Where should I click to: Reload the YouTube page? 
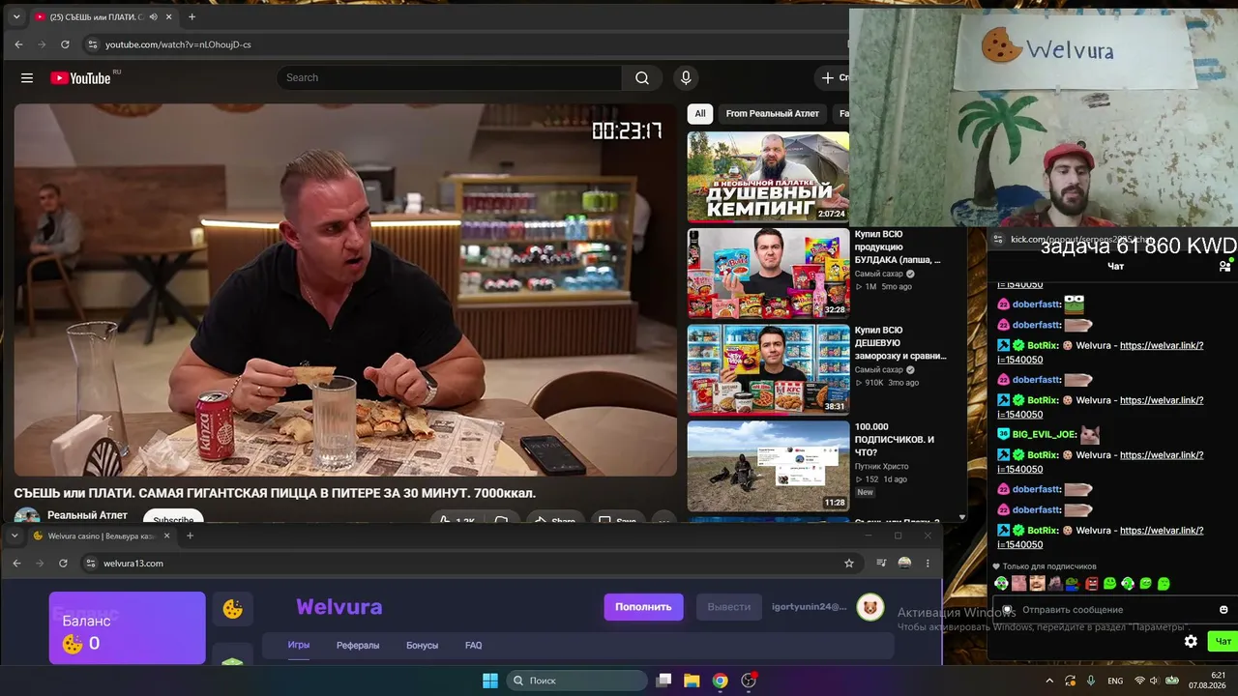[x=65, y=44]
